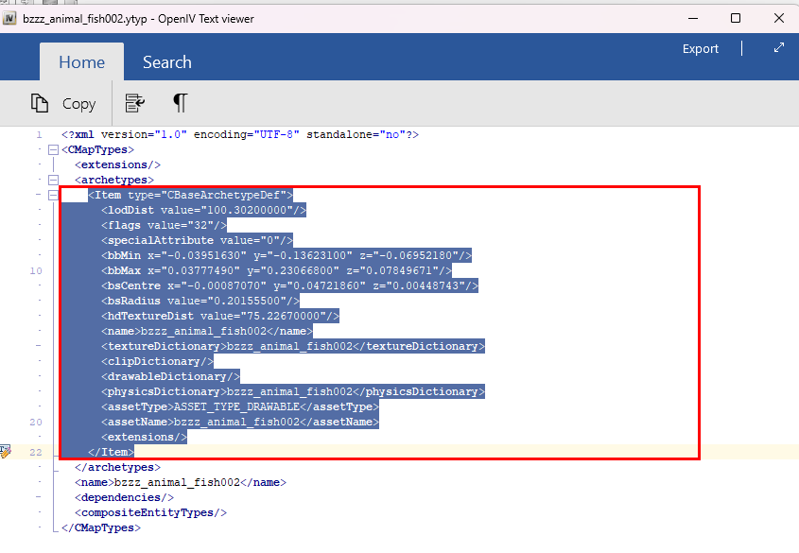
Task: Click the Export button
Action: point(700,48)
